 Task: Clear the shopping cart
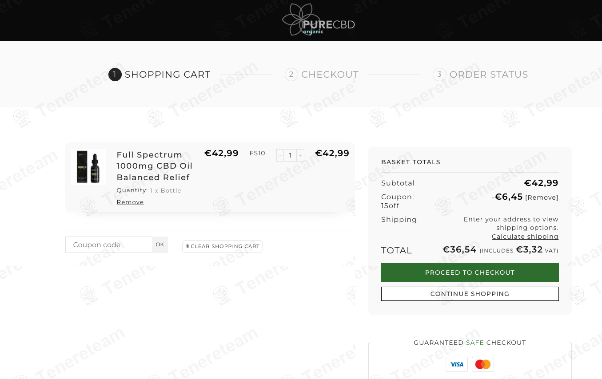coord(223,247)
